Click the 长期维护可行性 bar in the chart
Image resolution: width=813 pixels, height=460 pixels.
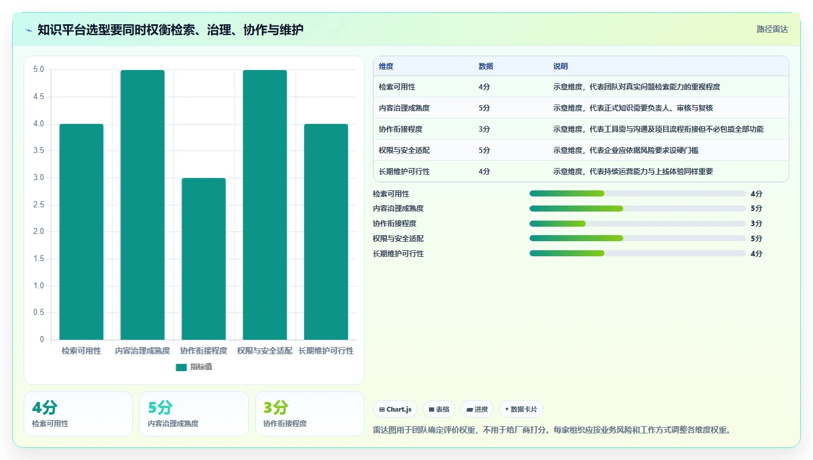click(x=326, y=232)
